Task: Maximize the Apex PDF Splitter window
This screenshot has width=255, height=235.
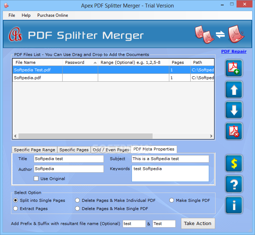Action: (x=232, y=4)
